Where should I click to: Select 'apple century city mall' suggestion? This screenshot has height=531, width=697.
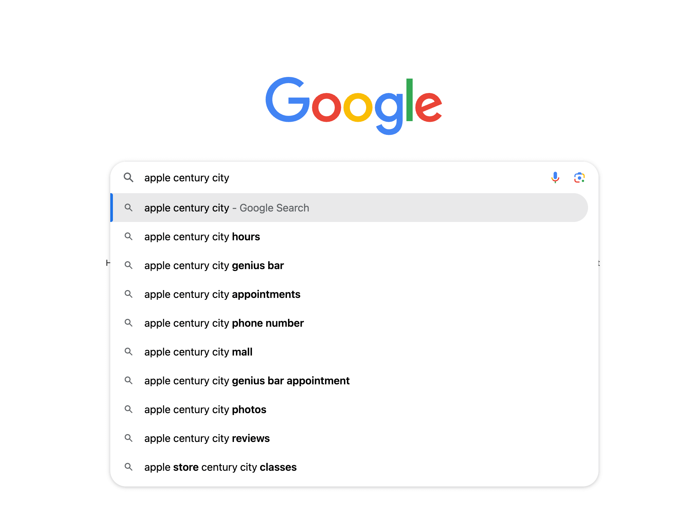(x=198, y=352)
